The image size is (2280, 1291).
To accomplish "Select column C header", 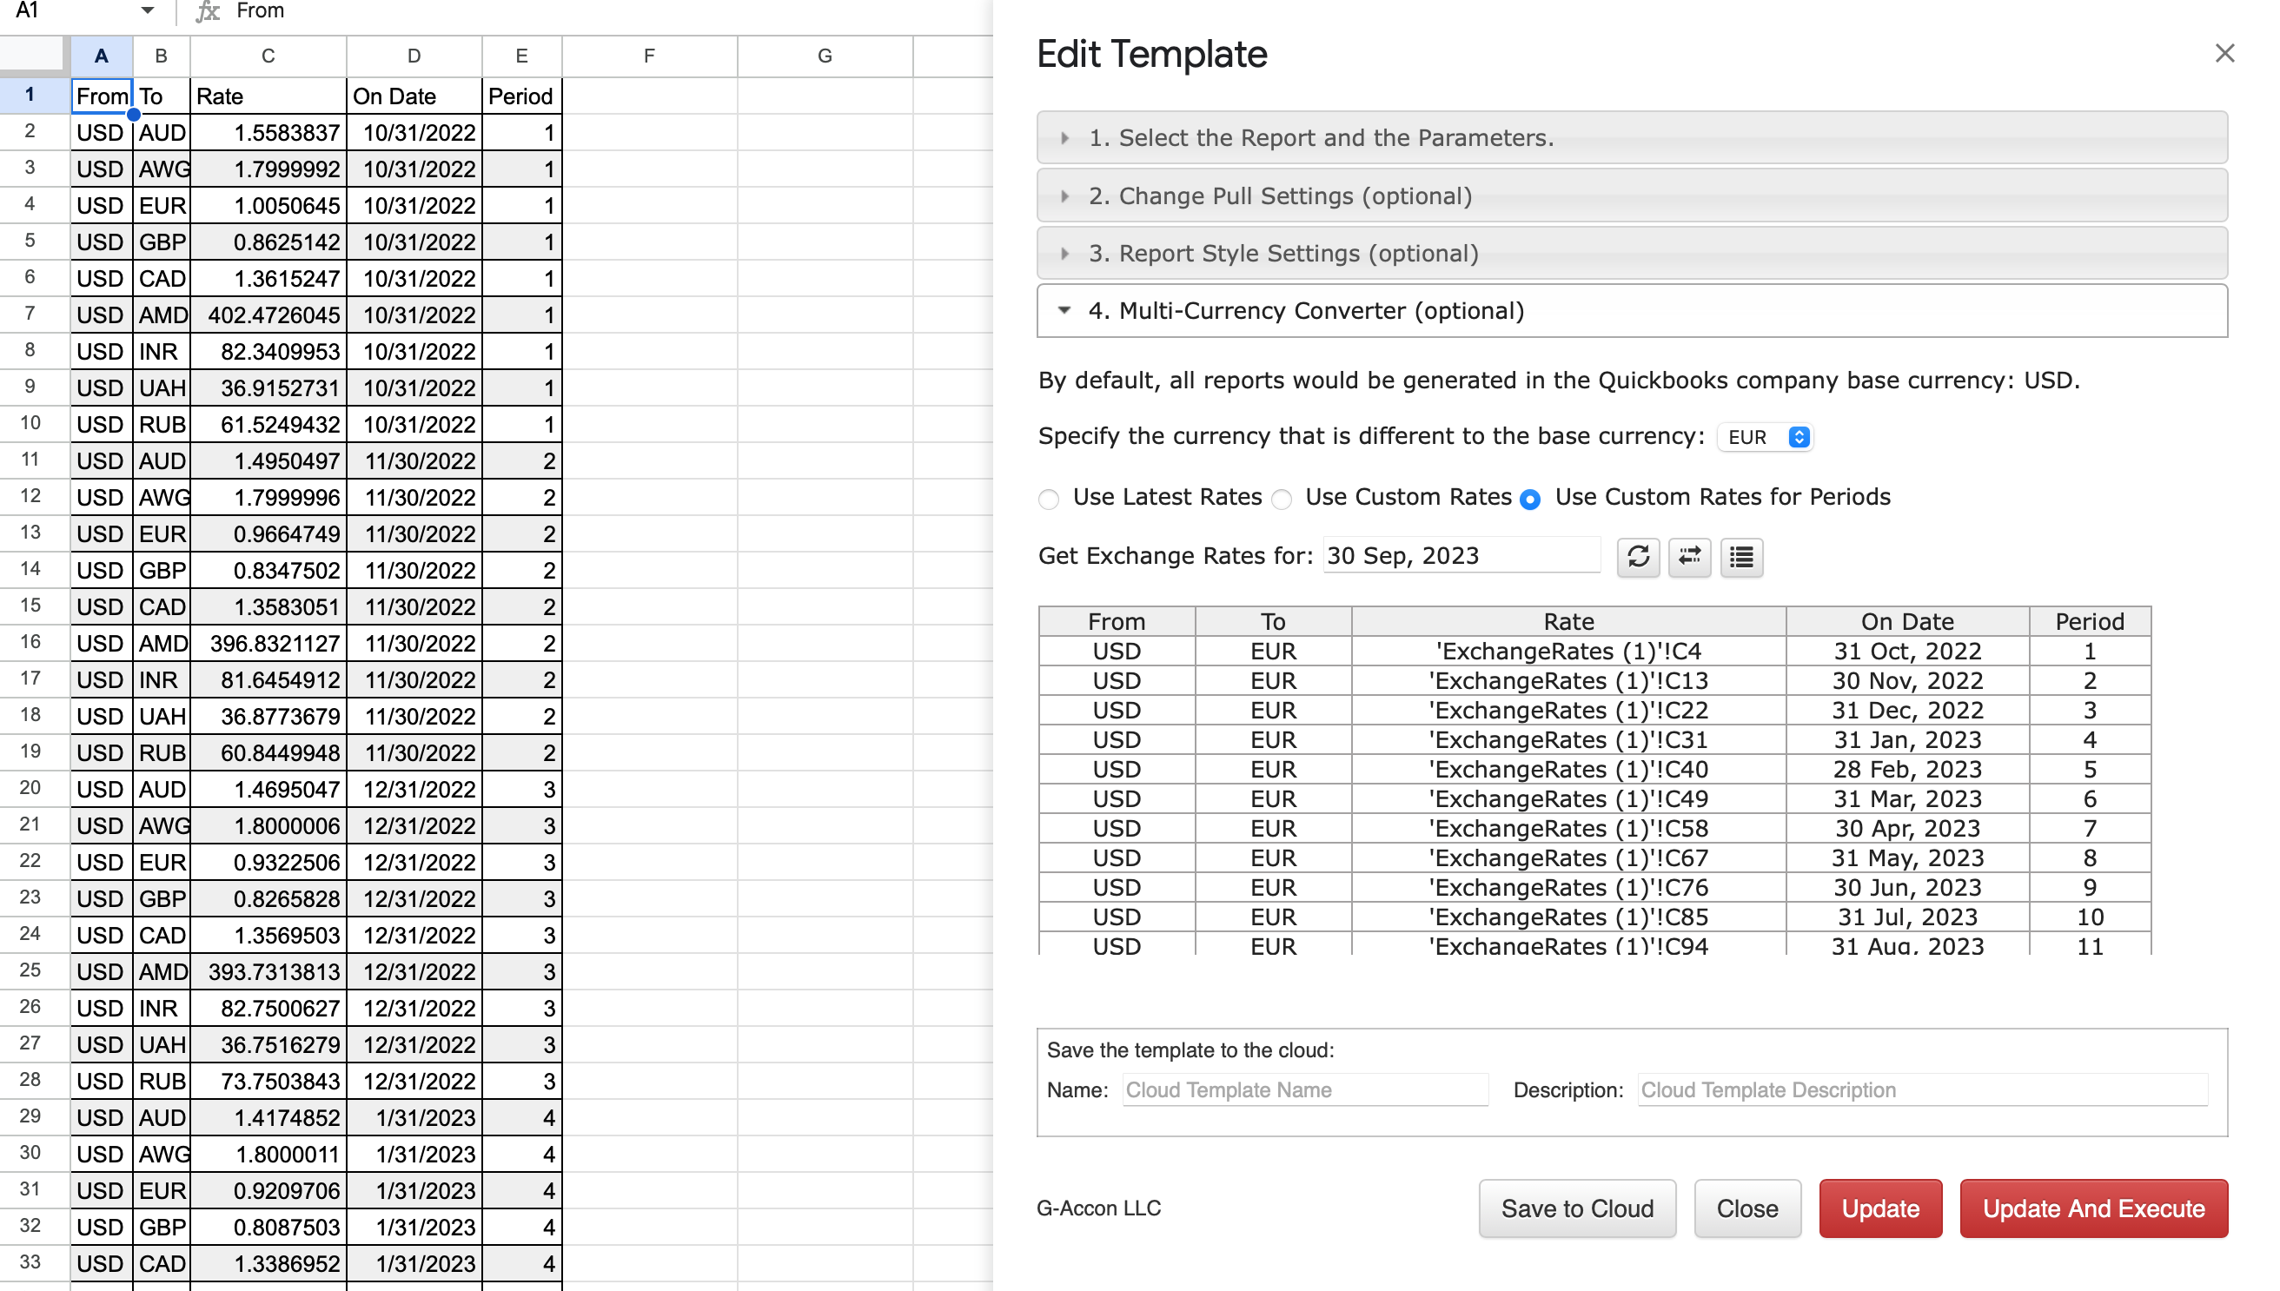I will point(268,56).
